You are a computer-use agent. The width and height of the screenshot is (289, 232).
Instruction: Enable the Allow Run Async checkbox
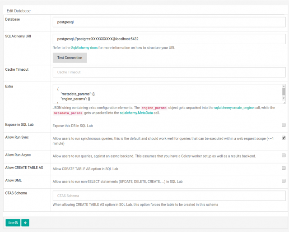[x=284, y=155]
